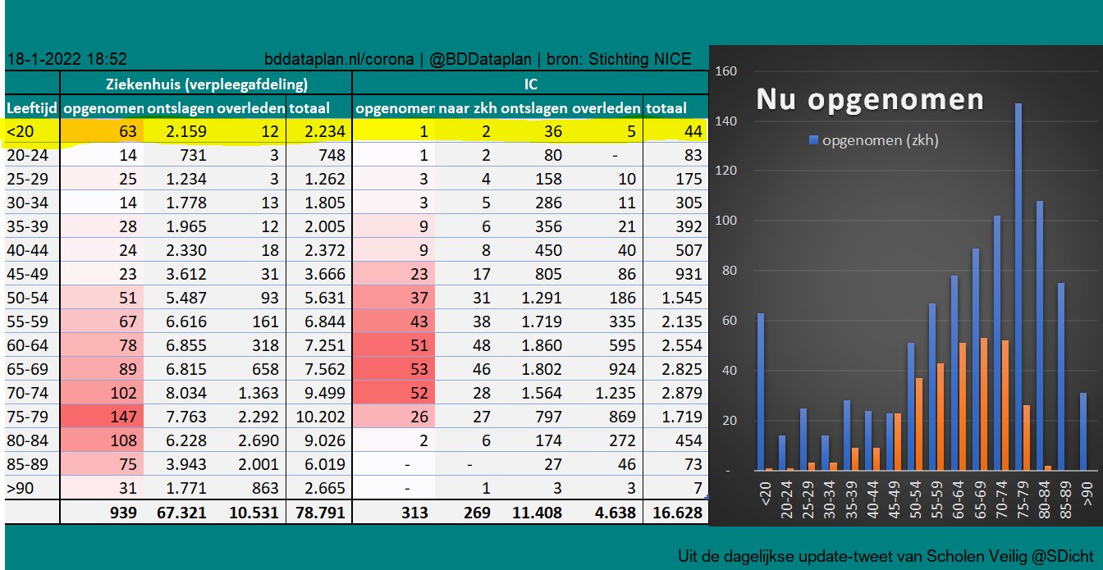This screenshot has height=570, width=1103.
Task: Click the grand total 939
Action: click(125, 513)
